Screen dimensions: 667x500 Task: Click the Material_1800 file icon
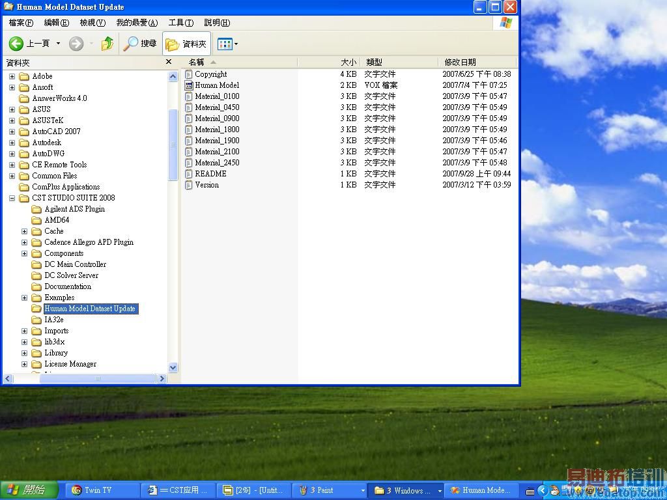pyautogui.click(x=188, y=130)
